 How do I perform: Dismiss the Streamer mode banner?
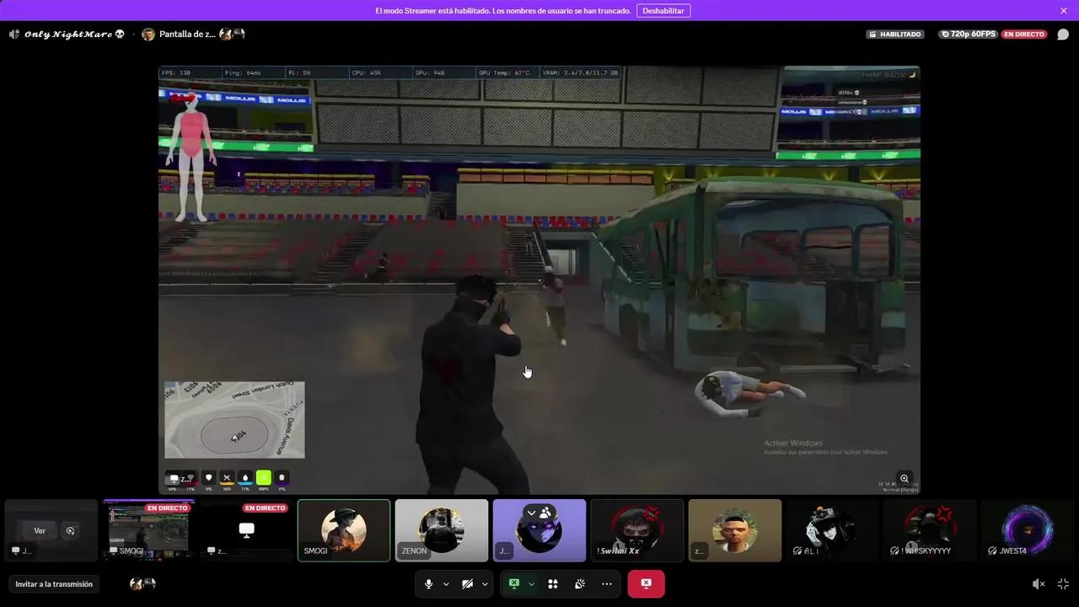coord(1064,11)
